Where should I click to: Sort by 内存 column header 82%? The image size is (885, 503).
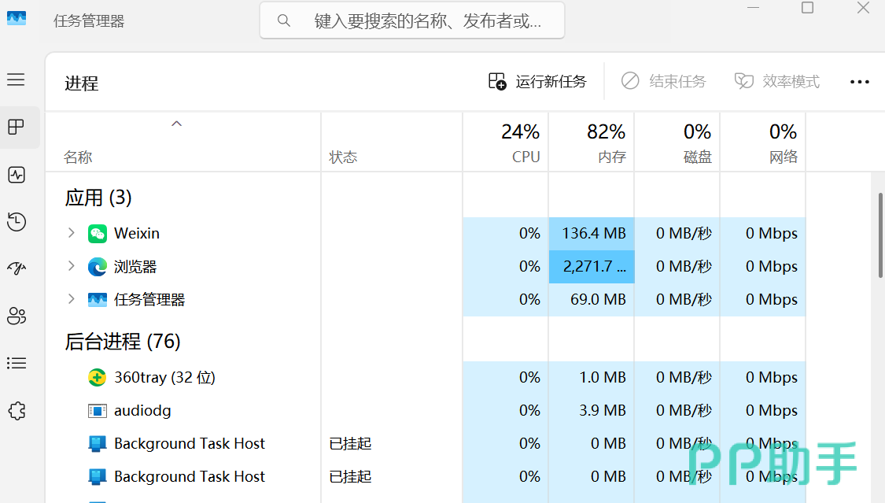[x=592, y=142]
